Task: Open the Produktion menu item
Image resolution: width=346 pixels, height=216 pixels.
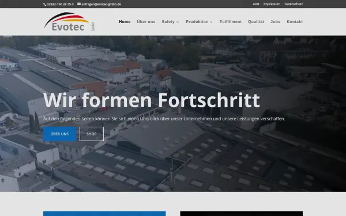Action: click(197, 22)
